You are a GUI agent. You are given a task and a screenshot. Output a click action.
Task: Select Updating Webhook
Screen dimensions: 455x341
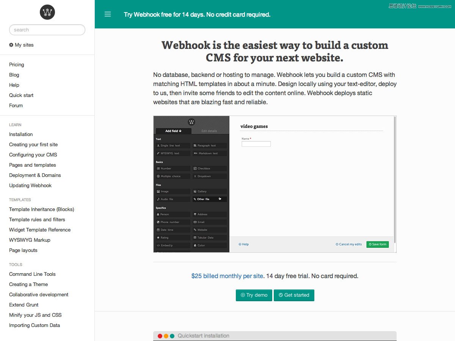(30, 186)
